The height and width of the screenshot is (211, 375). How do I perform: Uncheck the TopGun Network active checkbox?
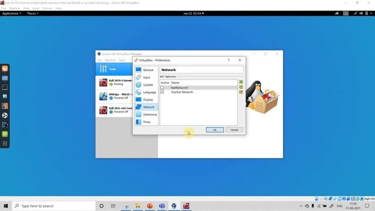pos(162,92)
